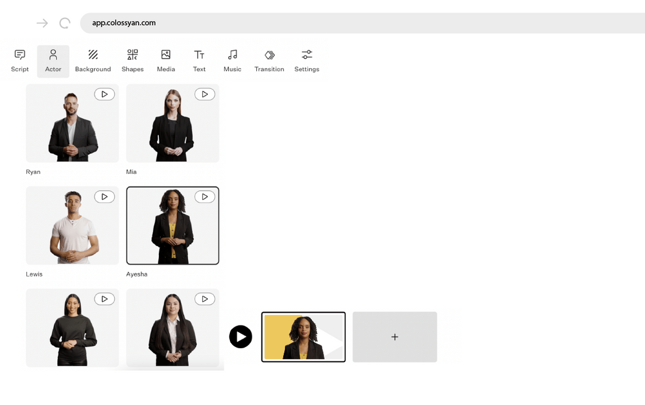
Task: Reload the page with the refresh icon
Action: click(64, 23)
